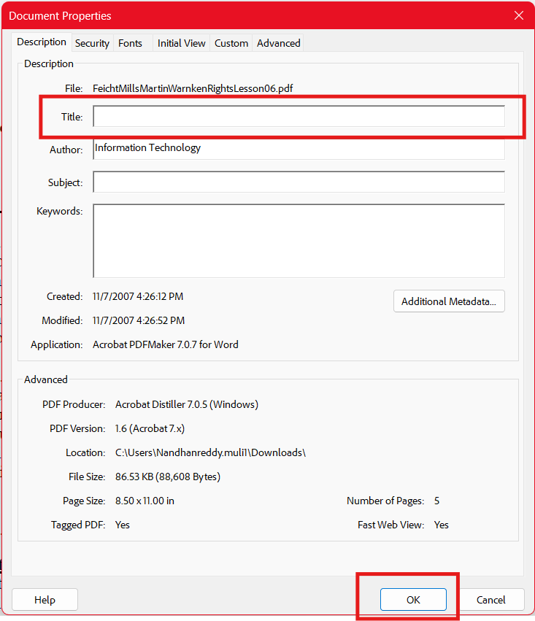Select the Initial View tab
The width and height of the screenshot is (535, 621).
coord(181,43)
